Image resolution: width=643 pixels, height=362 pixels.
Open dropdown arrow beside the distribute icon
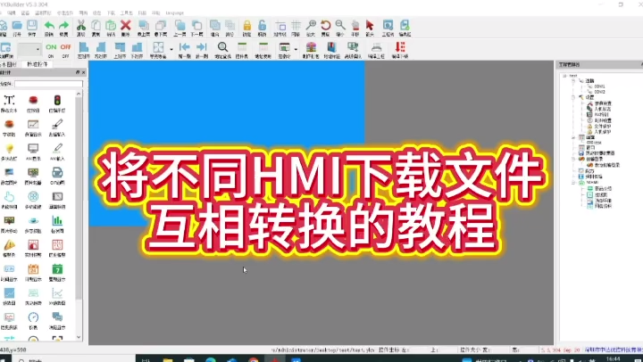click(171, 47)
